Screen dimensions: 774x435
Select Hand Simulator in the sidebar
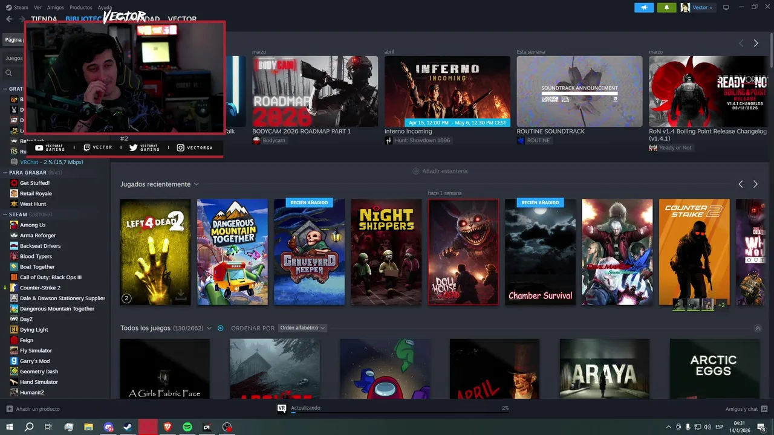39,382
